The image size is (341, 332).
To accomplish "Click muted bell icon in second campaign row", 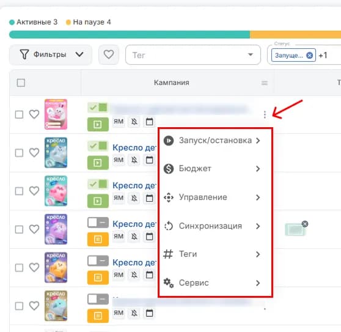I will (x=134, y=160).
